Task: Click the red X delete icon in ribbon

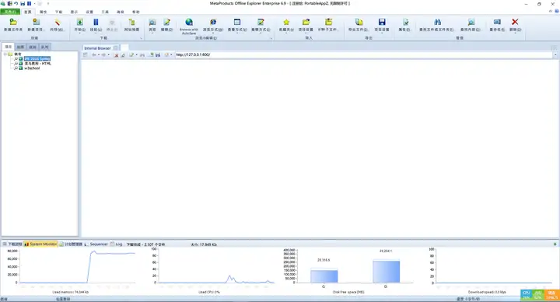Action: 515,22
